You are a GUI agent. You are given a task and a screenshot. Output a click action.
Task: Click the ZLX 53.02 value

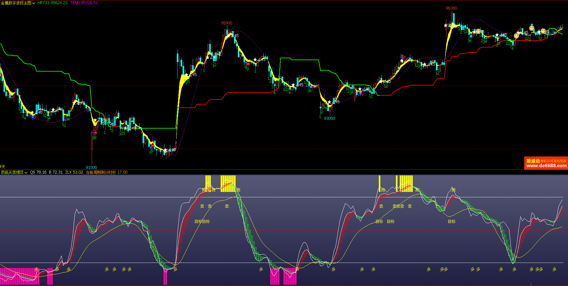(74, 172)
